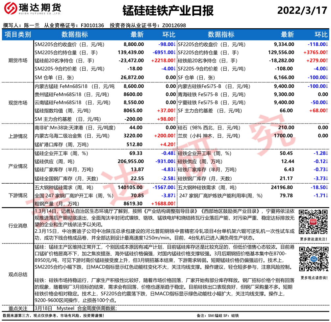Select the 现货市场 category label

(18, 103)
